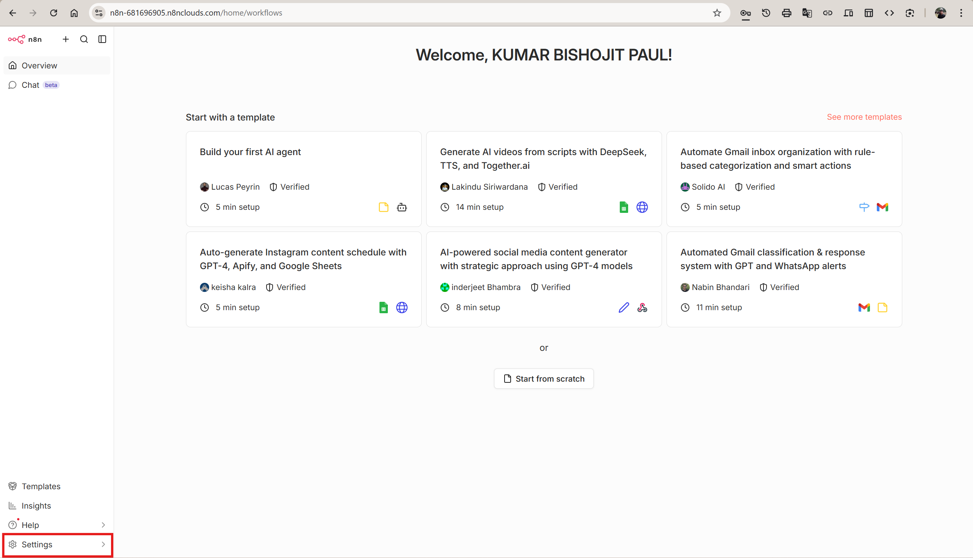
Task: Open the Help menu item
Action: coord(57,525)
